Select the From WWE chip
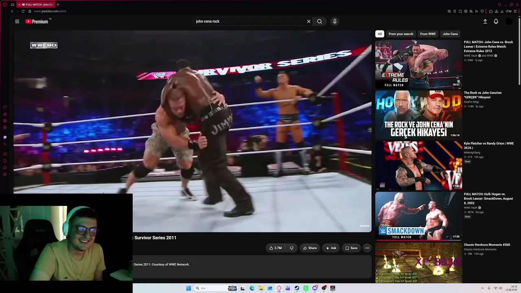 428,34
